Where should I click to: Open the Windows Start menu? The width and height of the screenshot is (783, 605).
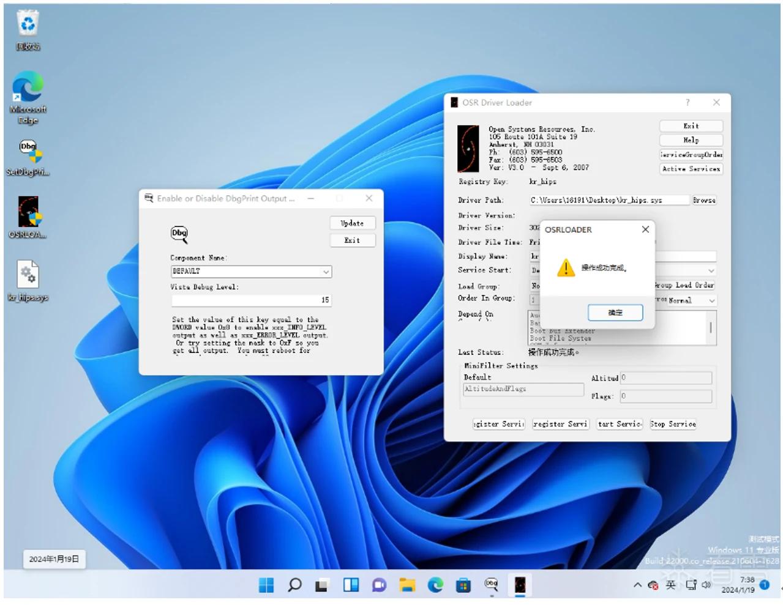tap(266, 585)
